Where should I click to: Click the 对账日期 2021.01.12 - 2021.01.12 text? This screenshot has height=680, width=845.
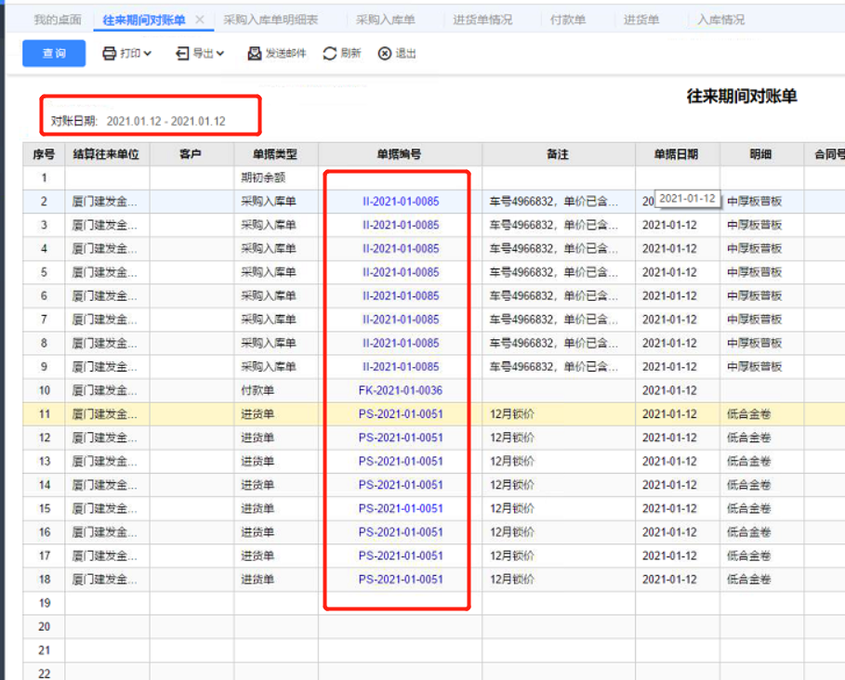(x=138, y=121)
